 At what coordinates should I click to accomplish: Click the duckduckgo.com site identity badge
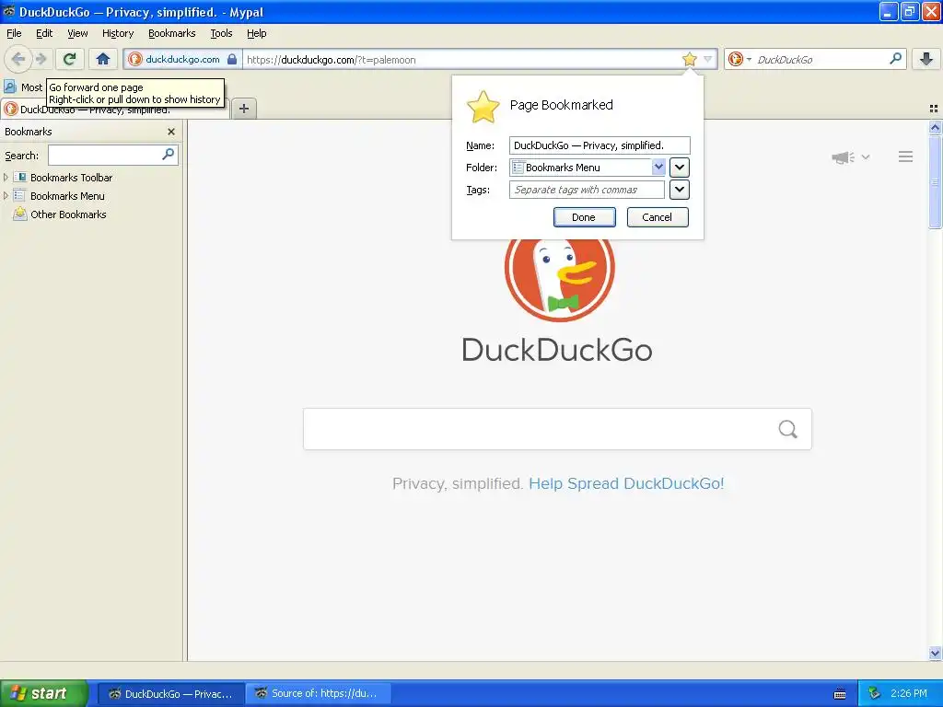183,59
